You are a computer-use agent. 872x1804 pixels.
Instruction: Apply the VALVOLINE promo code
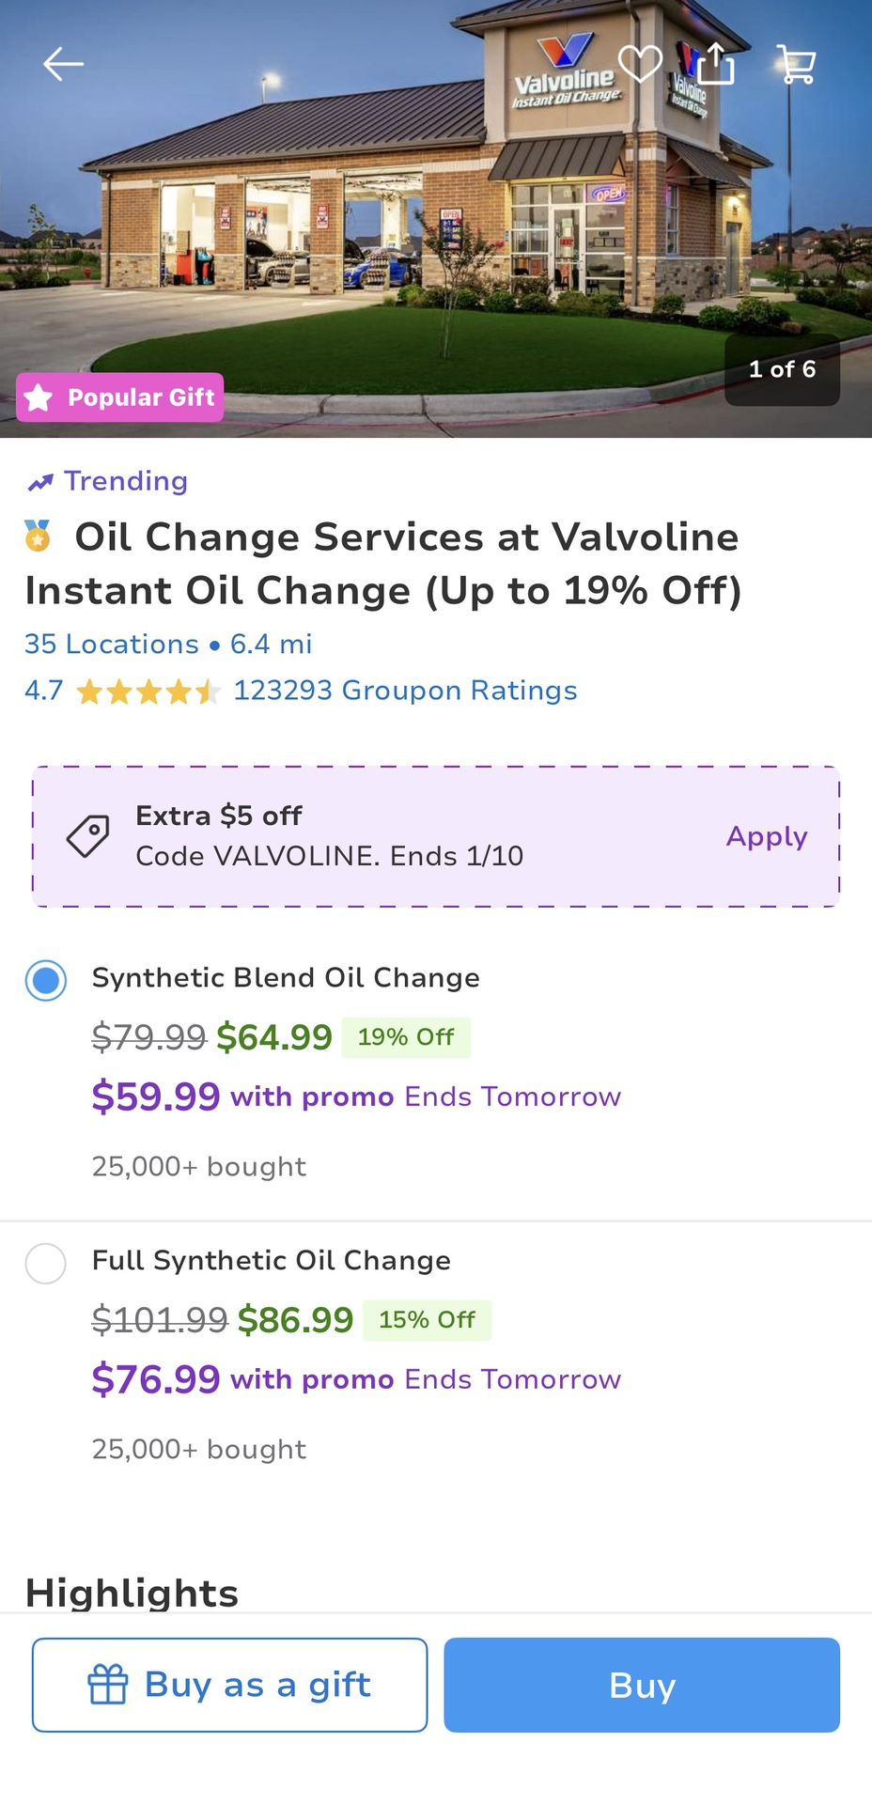pyautogui.click(x=766, y=836)
